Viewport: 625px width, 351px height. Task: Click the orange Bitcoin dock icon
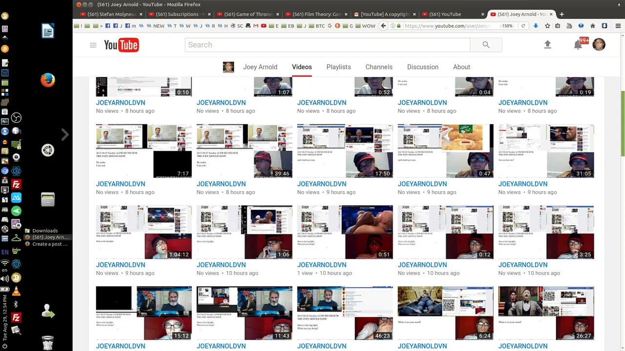(x=5, y=49)
